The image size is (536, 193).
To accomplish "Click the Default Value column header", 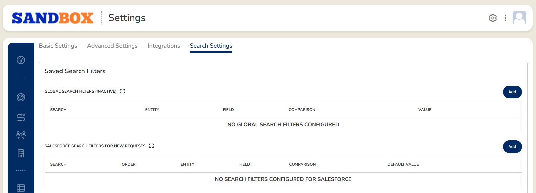I will [x=403, y=164].
